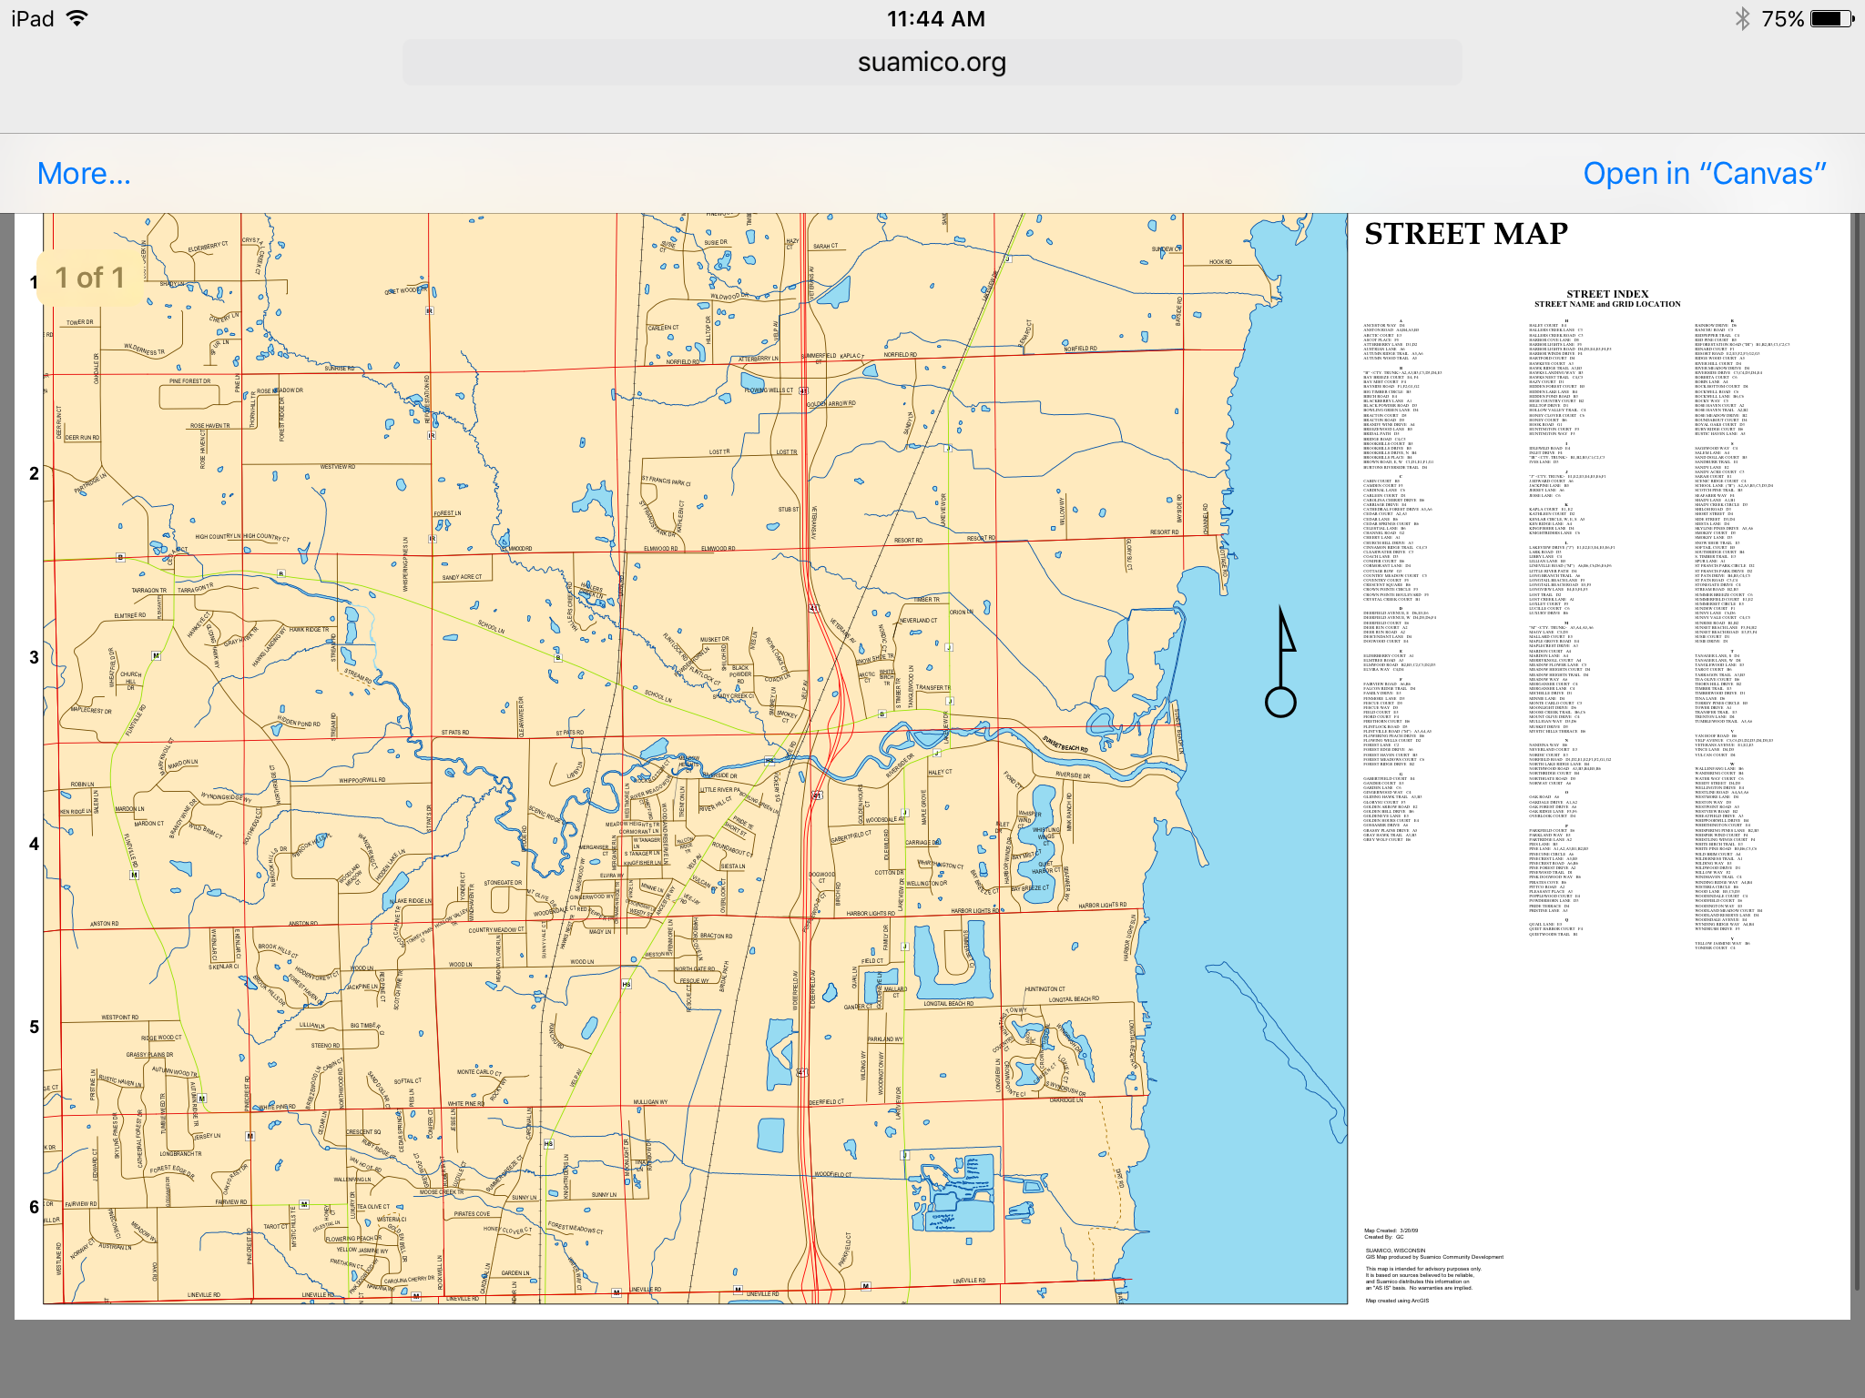Tap the Bluetooth icon near the battery indicator
The height and width of the screenshot is (1398, 1865).
pos(1743,16)
